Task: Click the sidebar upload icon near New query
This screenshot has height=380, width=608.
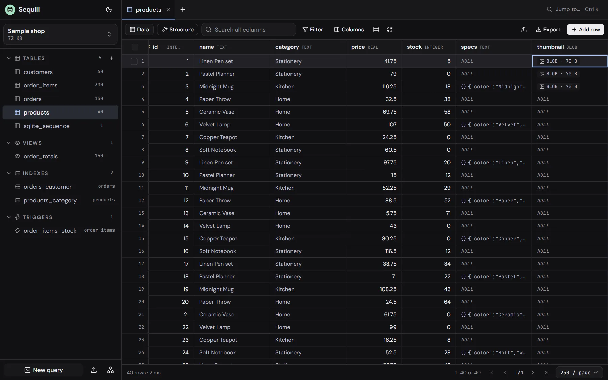Action: 94,370
